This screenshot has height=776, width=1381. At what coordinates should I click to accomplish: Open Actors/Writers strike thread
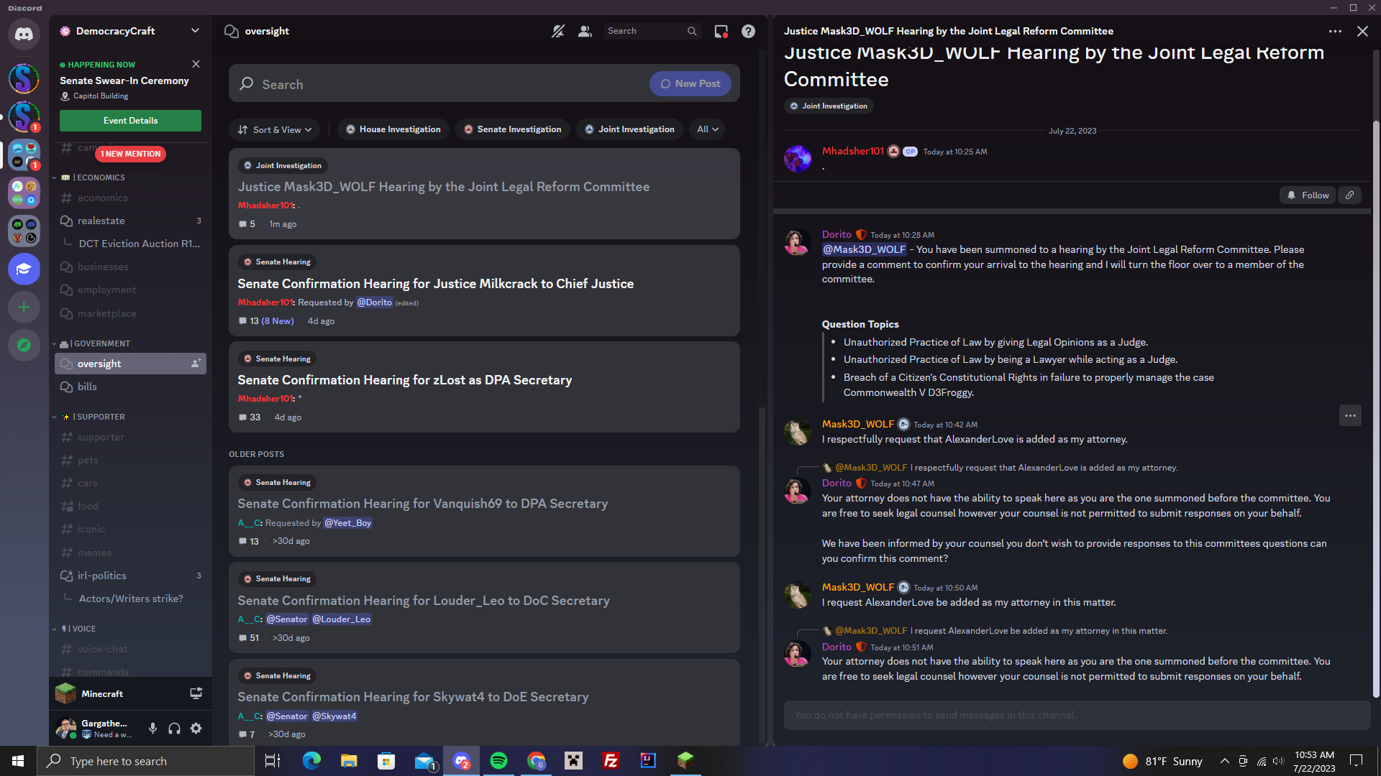[x=131, y=599]
